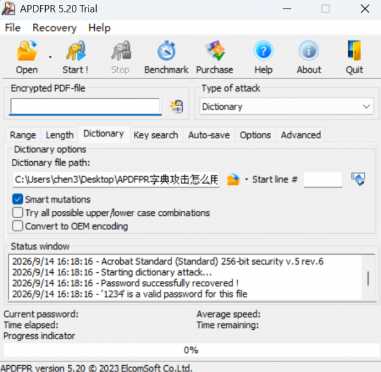Open the Options tab
Screen dimensions: 381x372
pyautogui.click(x=255, y=135)
